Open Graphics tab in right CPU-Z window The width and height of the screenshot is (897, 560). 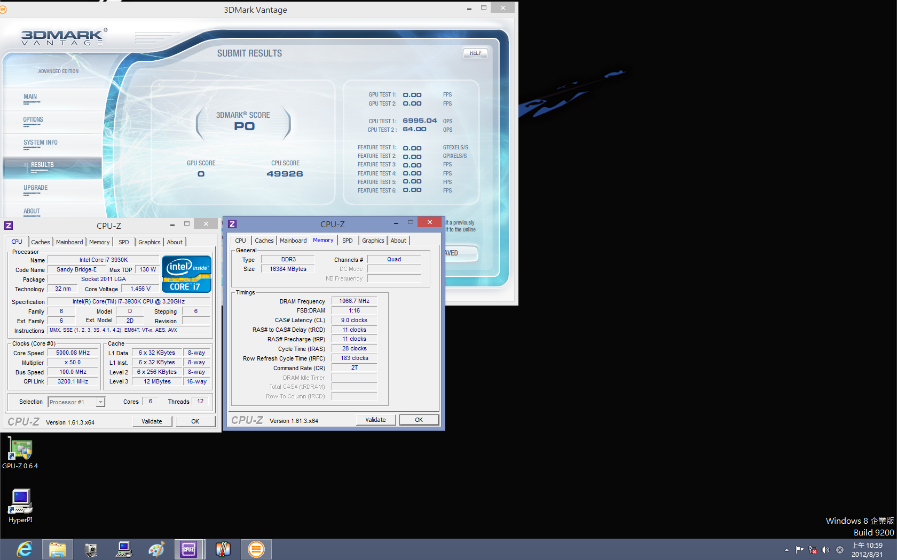point(373,241)
